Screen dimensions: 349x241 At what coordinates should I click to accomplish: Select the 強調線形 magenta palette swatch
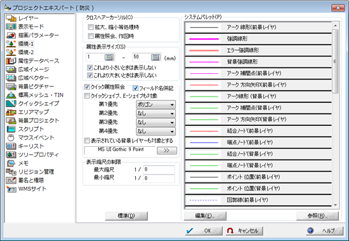click(x=204, y=39)
